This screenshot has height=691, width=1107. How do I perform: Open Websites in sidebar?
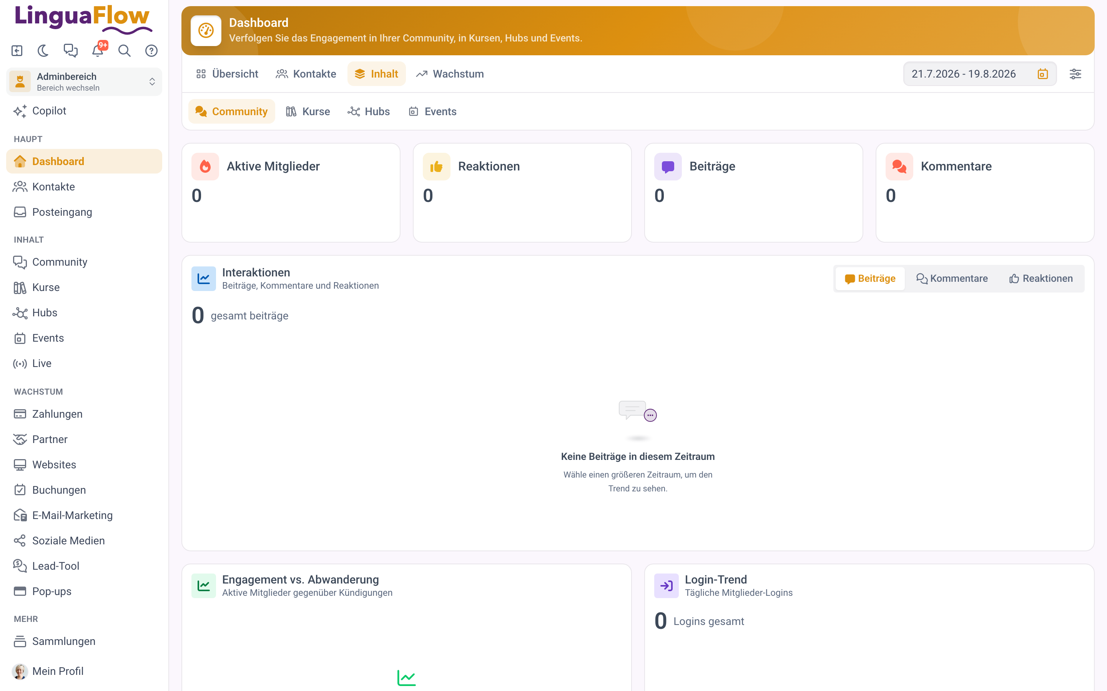(x=84, y=465)
